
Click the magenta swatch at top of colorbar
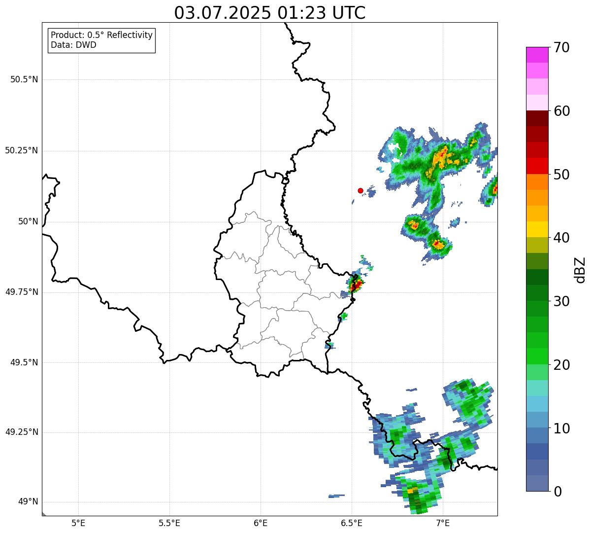[537, 55]
